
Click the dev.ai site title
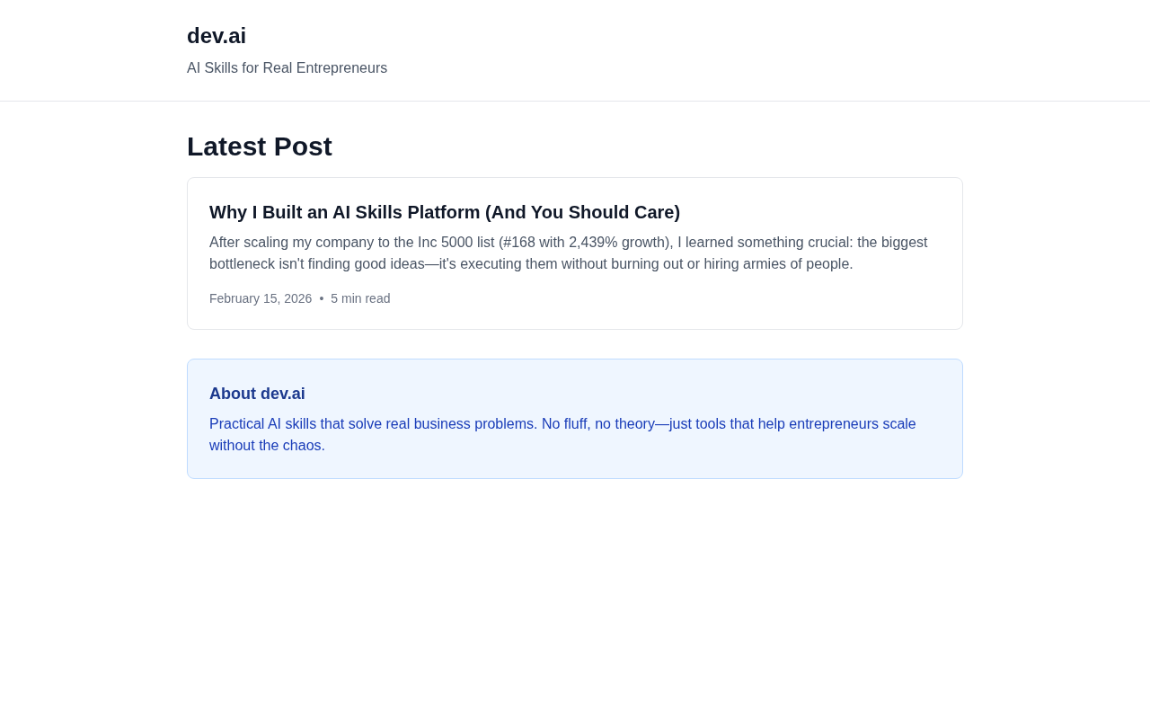pos(217,36)
